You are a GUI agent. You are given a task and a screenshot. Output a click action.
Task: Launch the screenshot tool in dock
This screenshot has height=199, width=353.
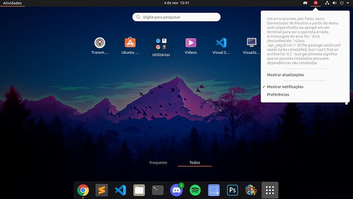(214, 190)
